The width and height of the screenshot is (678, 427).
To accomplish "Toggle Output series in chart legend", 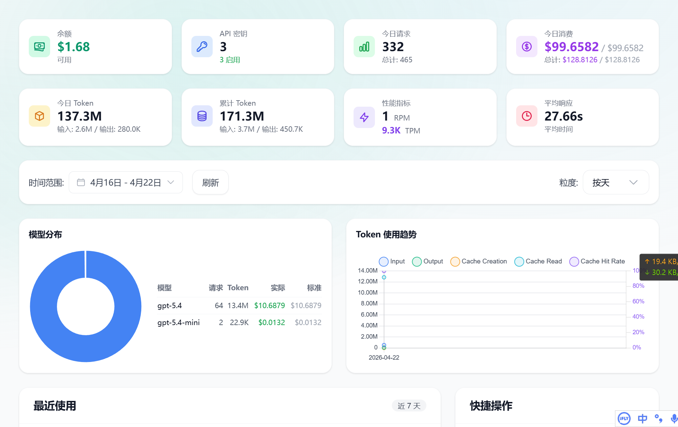I will [x=427, y=261].
